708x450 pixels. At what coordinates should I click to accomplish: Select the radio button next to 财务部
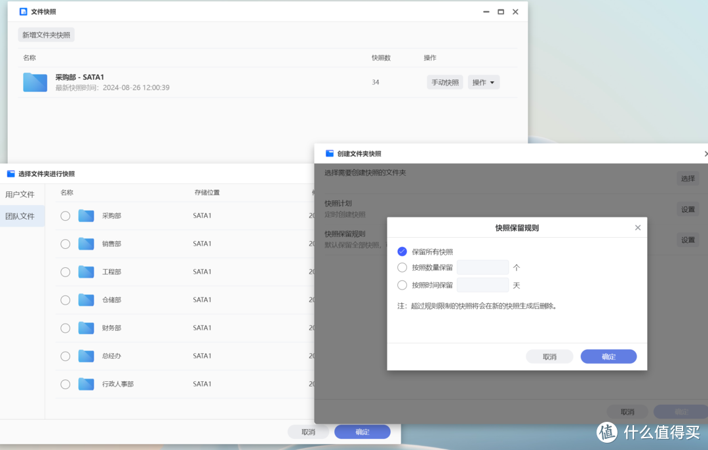coord(66,328)
